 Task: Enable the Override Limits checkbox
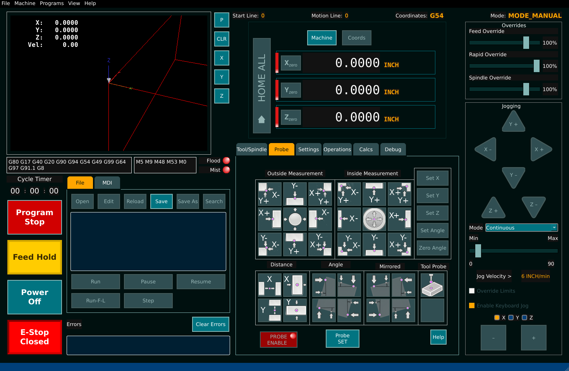[x=472, y=291]
